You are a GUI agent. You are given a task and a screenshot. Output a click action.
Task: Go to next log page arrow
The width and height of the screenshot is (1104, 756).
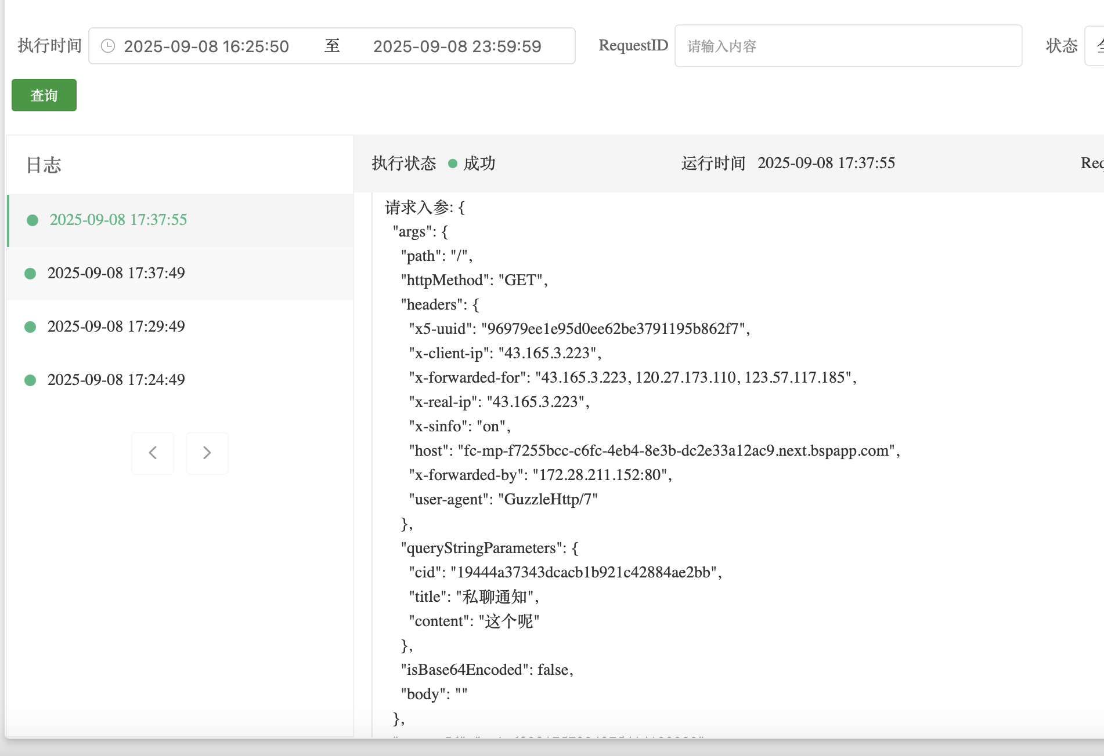click(x=207, y=453)
